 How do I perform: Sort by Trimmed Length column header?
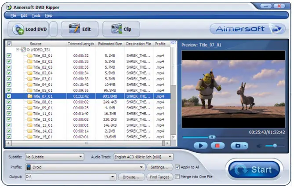(x=81, y=44)
